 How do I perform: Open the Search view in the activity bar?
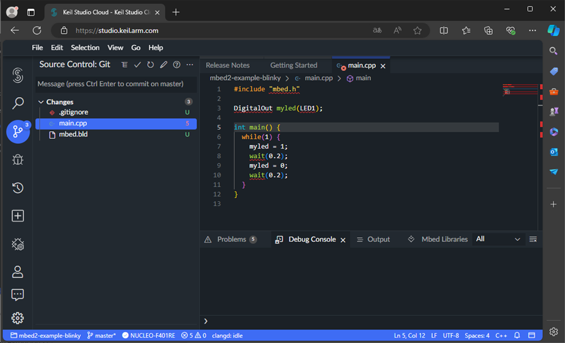coord(18,103)
